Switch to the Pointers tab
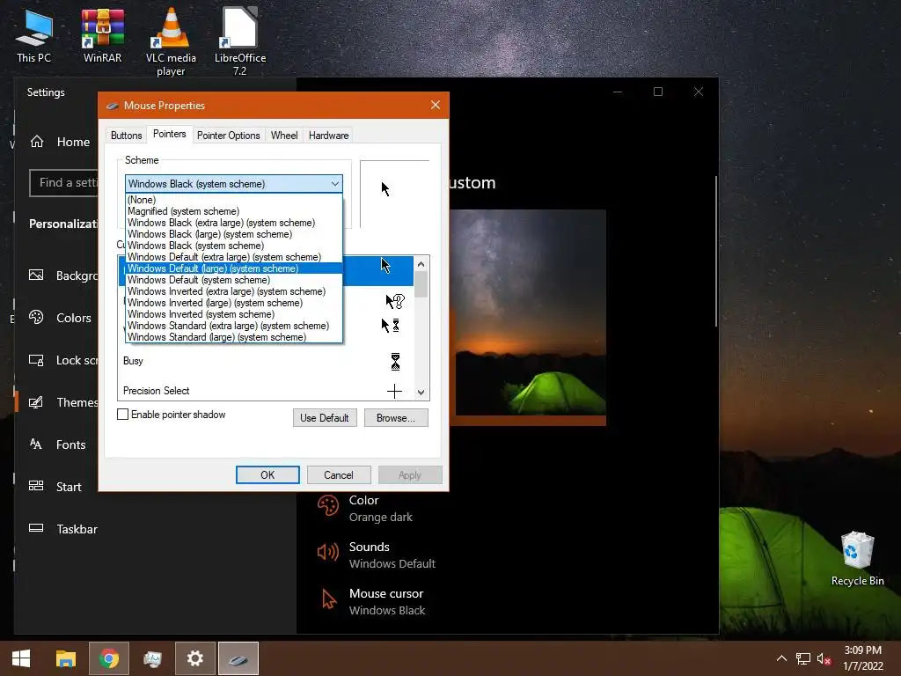This screenshot has width=901, height=676. 170,134
